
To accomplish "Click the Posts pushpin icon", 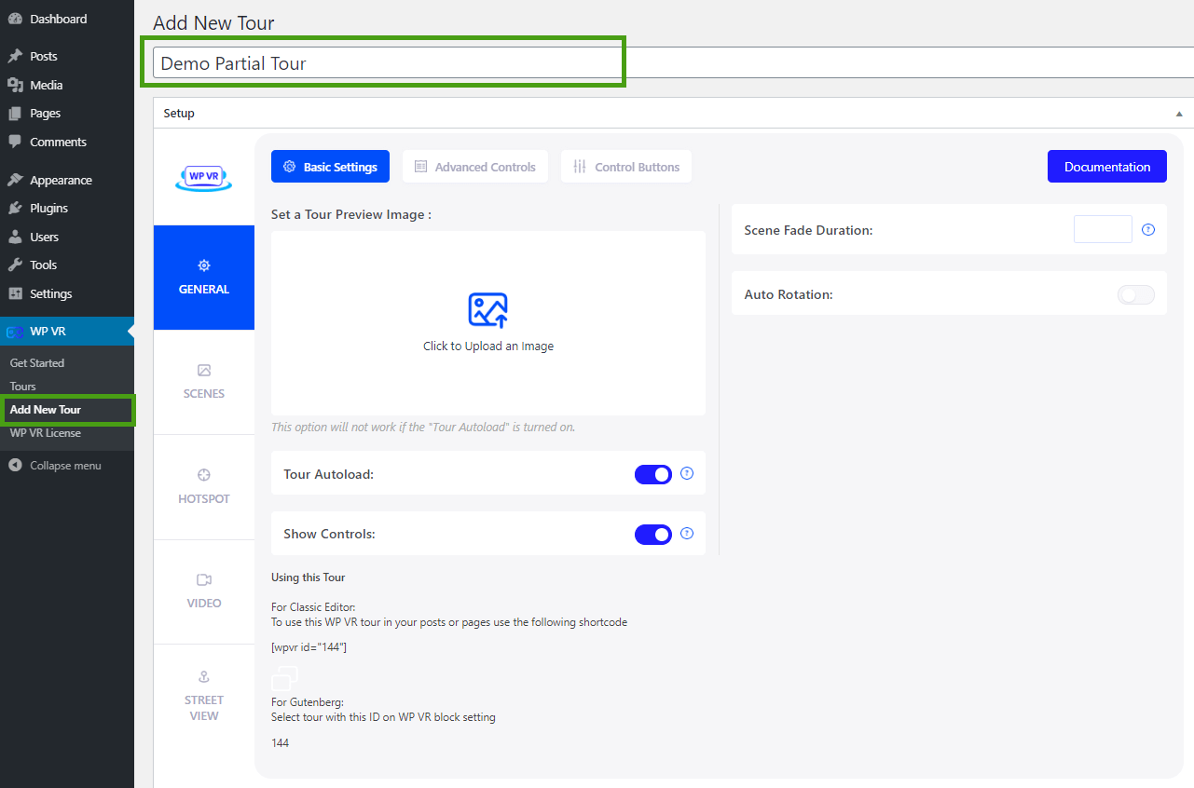I will point(15,56).
